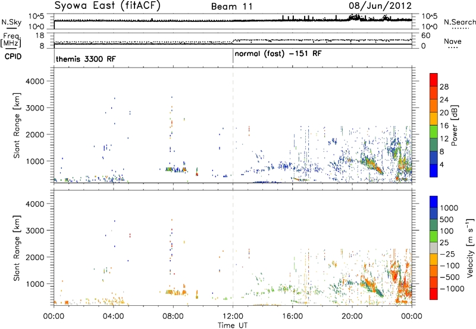Image resolution: width=476 pixels, height=329 pixels.
Task: Click the red bottom of the velocity colorbar
Action: click(434, 294)
